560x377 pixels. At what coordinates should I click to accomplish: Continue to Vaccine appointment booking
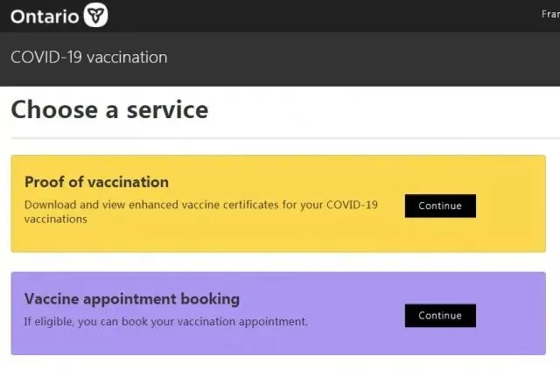pyautogui.click(x=440, y=316)
